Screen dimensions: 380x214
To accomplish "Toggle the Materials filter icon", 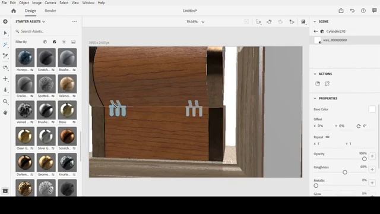I will click(x=55, y=42).
